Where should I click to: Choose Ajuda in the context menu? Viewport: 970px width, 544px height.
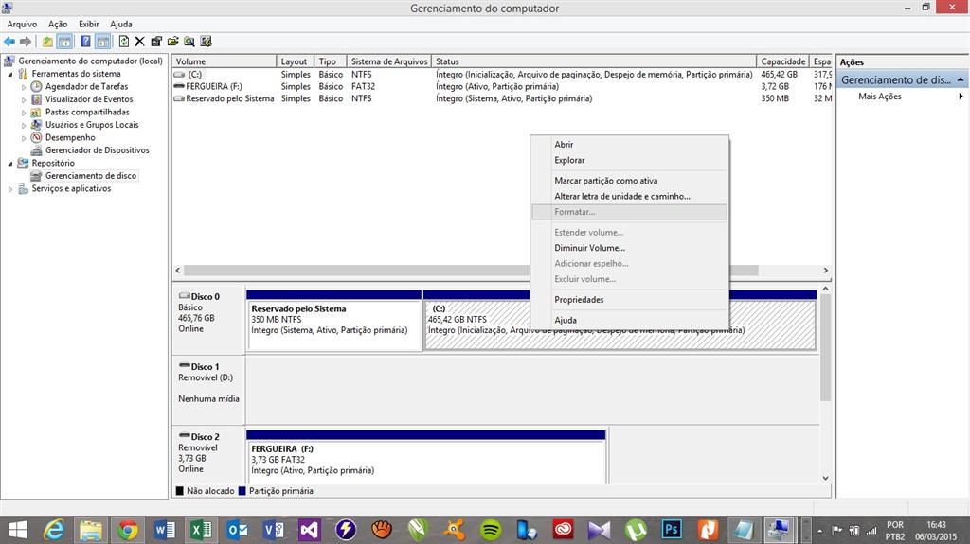click(x=629, y=320)
